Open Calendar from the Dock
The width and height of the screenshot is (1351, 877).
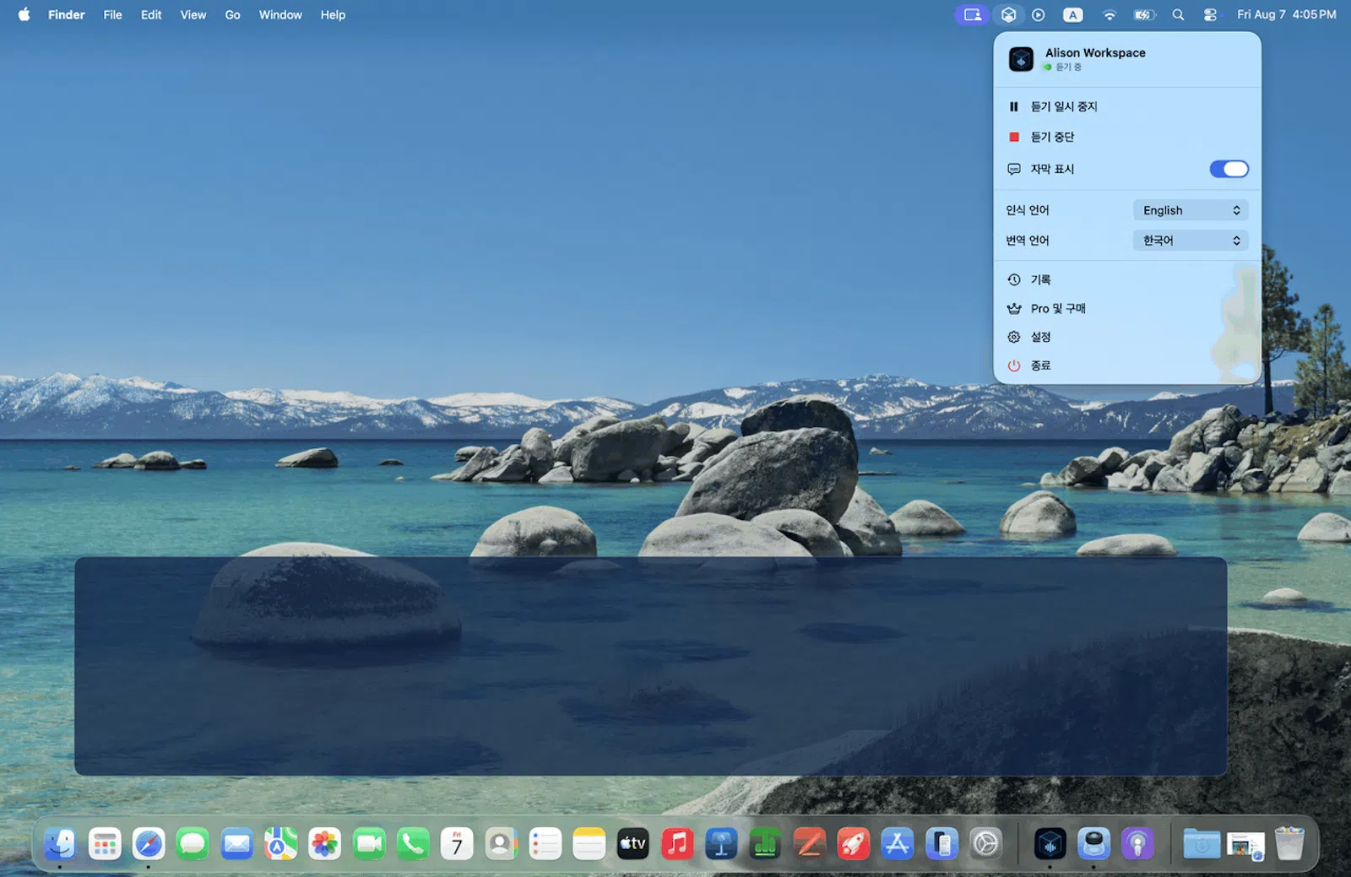point(457,843)
